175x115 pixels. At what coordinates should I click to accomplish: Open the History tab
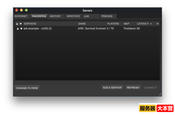(x=55, y=16)
